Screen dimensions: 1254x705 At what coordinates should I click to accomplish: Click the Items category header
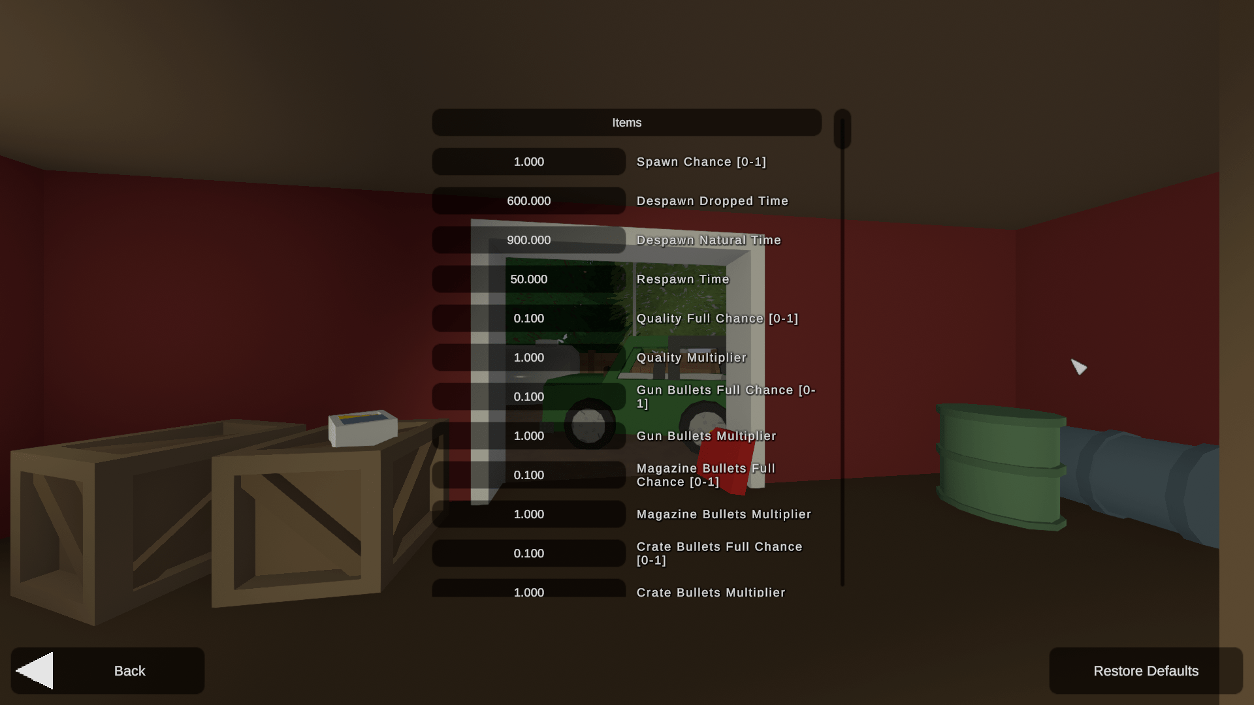(627, 122)
